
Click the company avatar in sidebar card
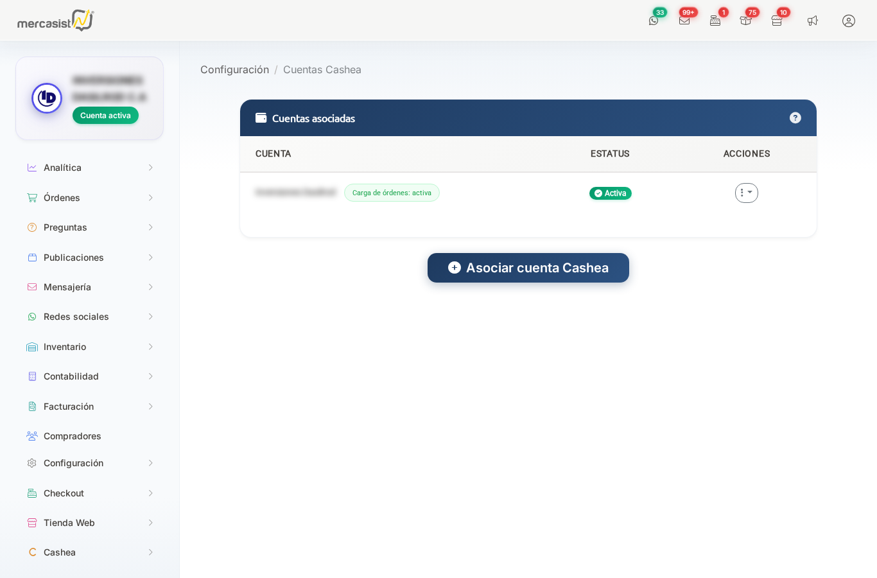(47, 98)
